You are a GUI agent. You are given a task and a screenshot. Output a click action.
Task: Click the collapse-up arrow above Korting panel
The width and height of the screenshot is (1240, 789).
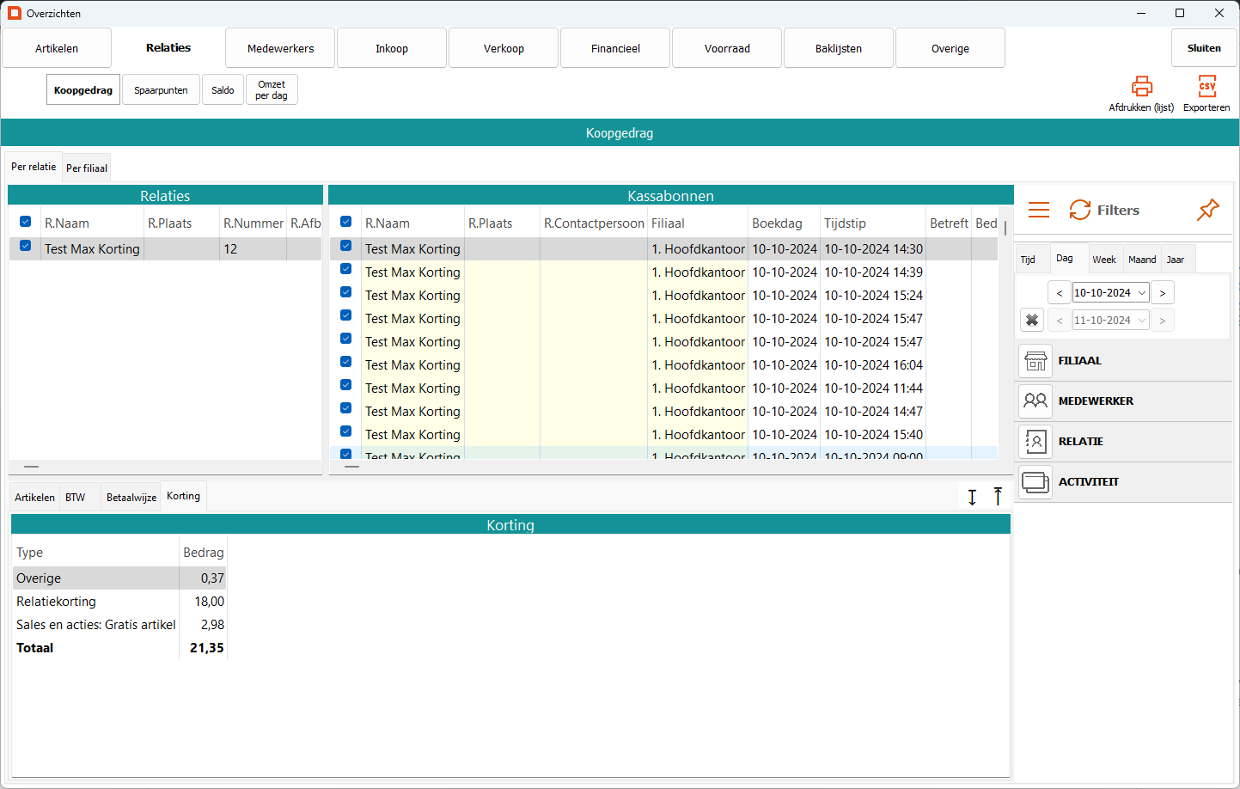point(998,496)
